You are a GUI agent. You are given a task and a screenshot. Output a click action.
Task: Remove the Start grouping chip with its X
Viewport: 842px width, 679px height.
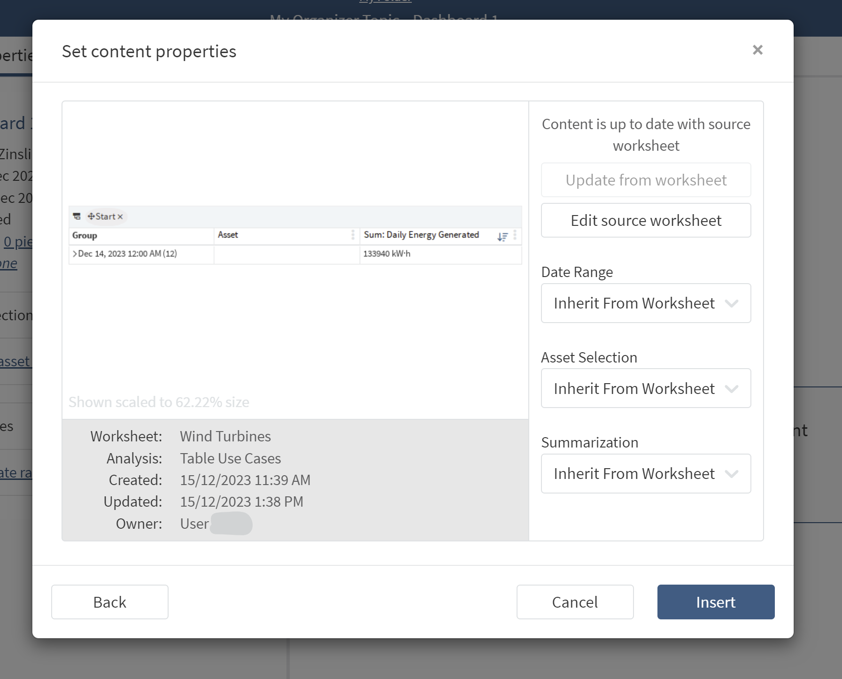120,216
